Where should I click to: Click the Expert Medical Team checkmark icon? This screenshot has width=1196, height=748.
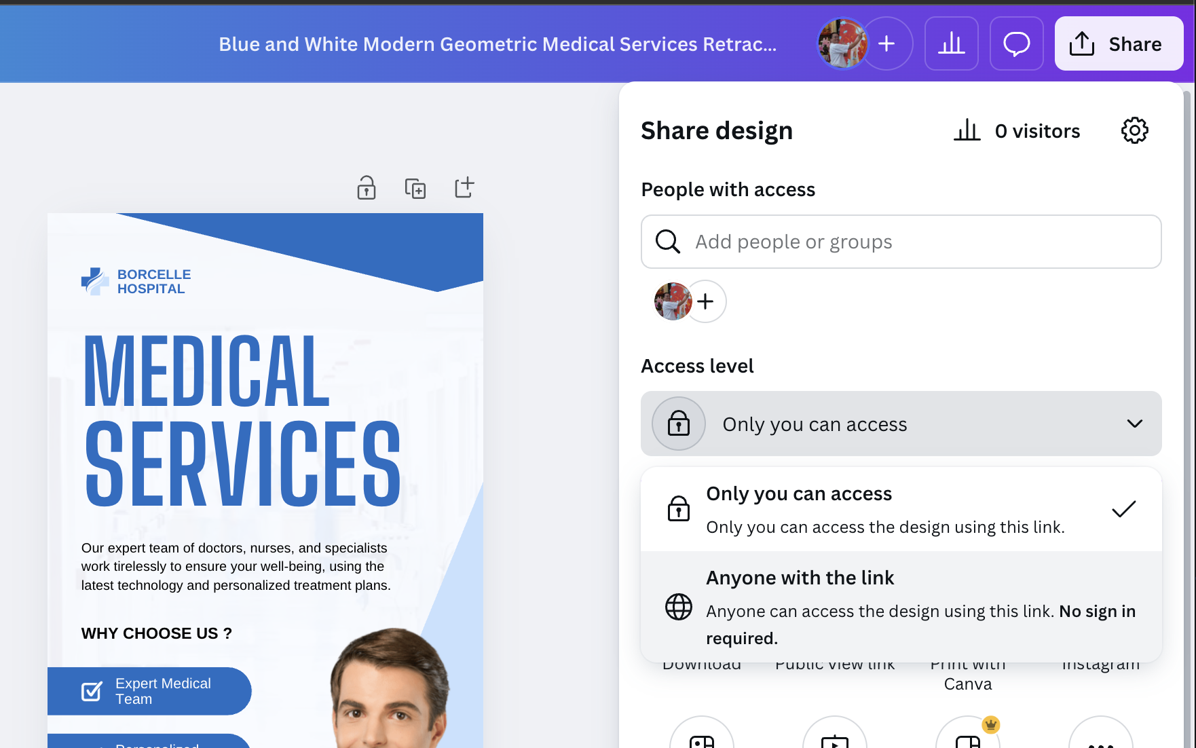click(x=92, y=691)
